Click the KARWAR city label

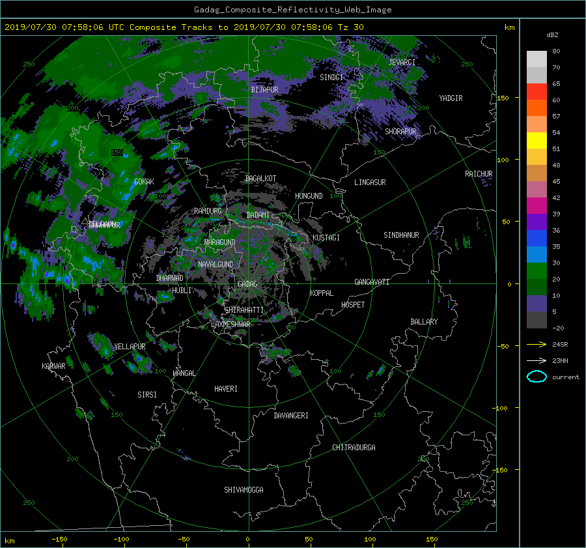tap(53, 366)
